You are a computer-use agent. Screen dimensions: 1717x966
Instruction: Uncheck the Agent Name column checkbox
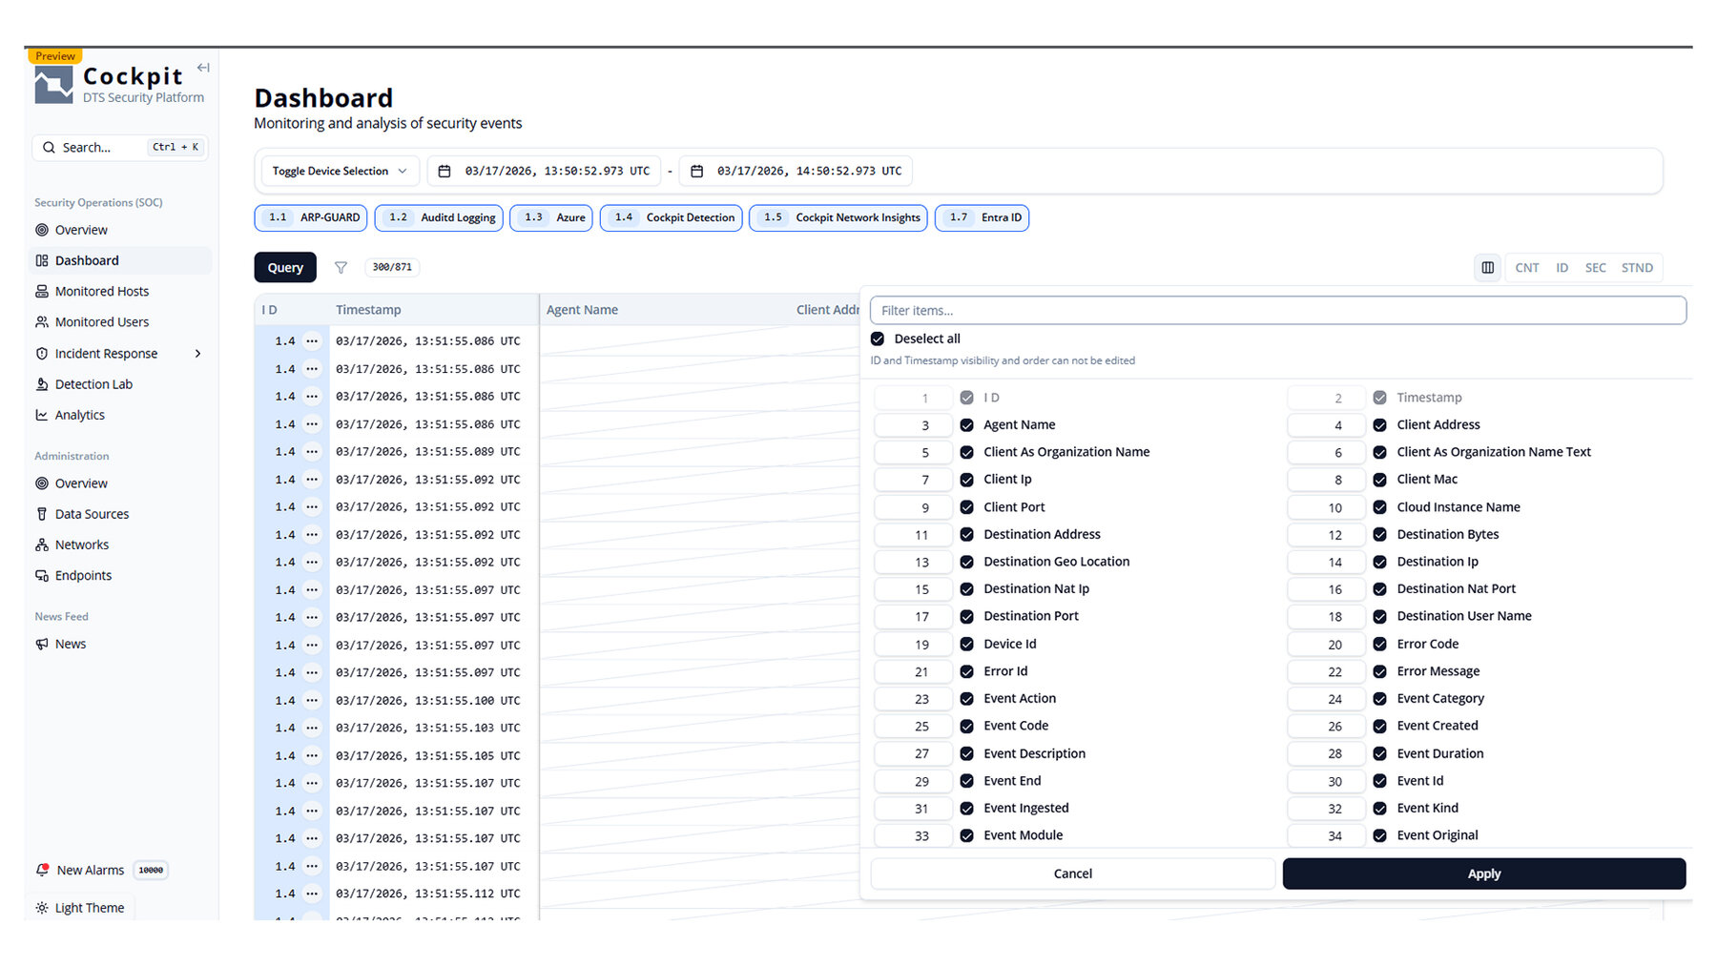966,425
